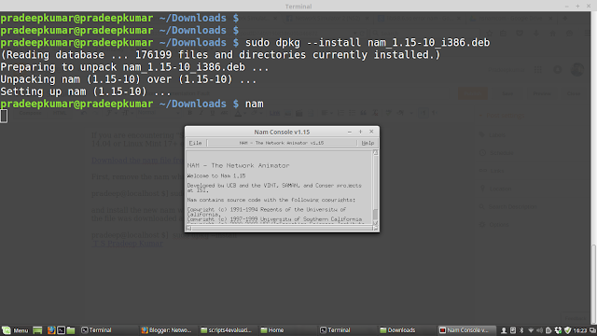Open the update manager shield icon
Viewport: 597px width, 336px height.
(x=568, y=330)
